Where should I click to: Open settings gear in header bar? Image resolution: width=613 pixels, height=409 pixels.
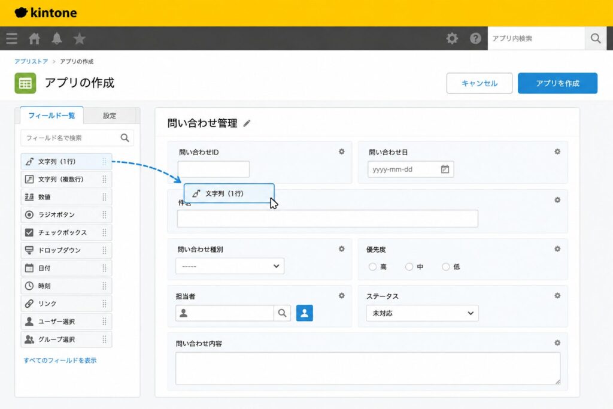point(453,38)
